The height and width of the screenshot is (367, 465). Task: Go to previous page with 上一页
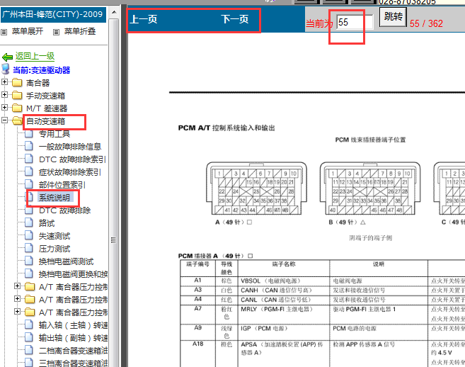pyautogui.click(x=143, y=20)
